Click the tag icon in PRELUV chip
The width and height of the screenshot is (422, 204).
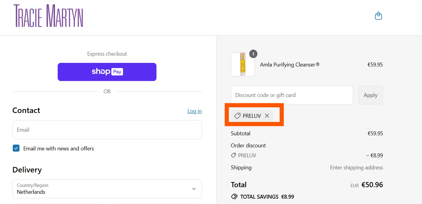click(x=237, y=116)
